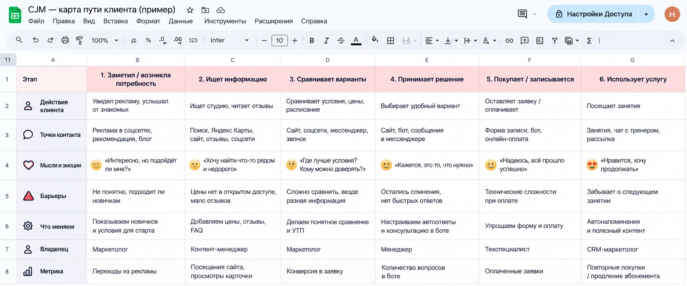
Task: Open the Расширения menu
Action: click(x=273, y=21)
